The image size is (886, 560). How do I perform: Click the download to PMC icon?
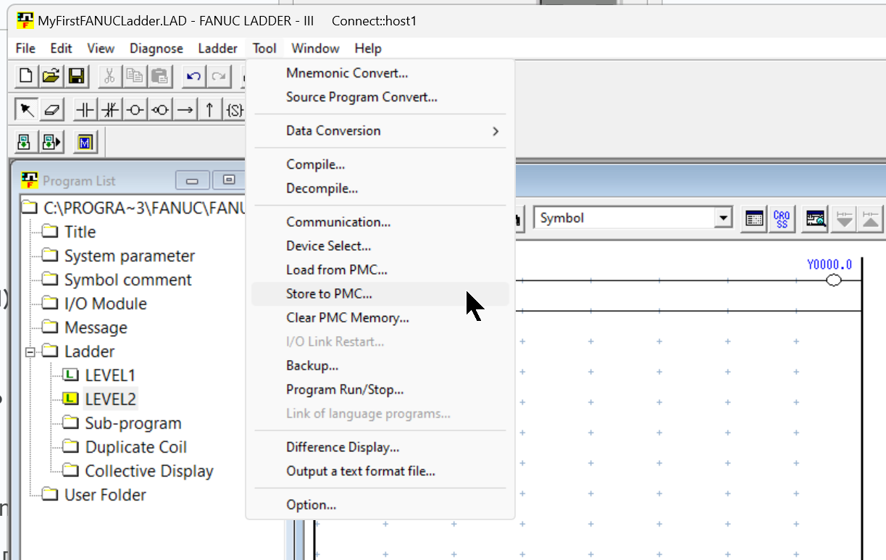[x=26, y=141]
